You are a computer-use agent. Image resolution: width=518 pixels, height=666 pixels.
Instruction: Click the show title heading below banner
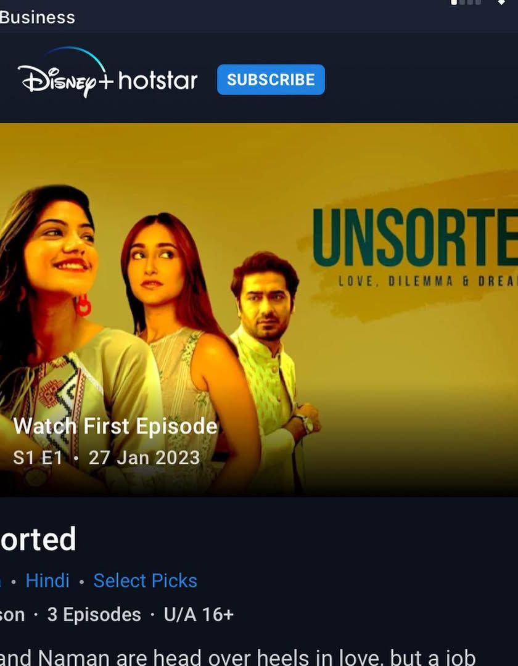point(38,540)
